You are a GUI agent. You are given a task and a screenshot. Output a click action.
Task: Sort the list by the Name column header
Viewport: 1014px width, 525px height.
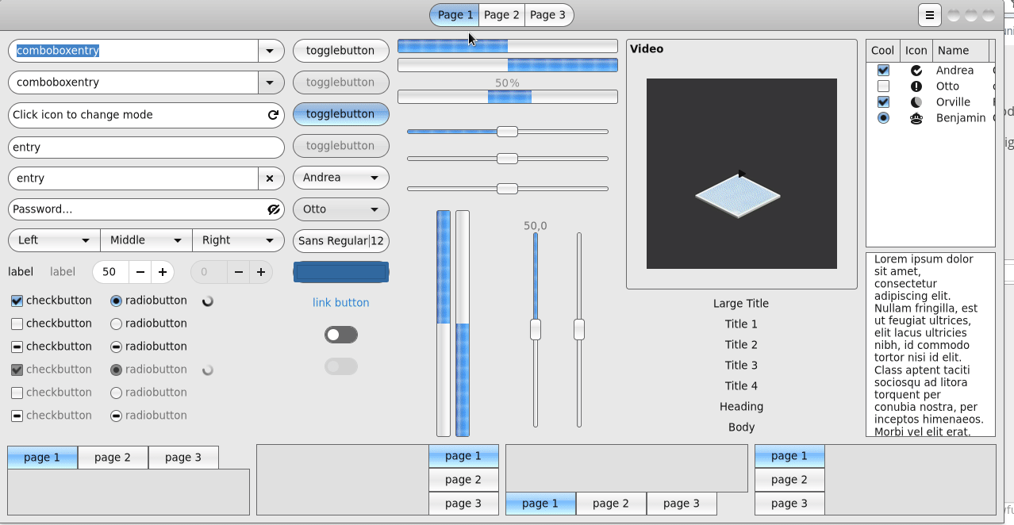960,51
